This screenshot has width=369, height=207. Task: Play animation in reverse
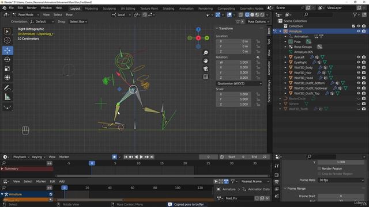tap(136, 157)
